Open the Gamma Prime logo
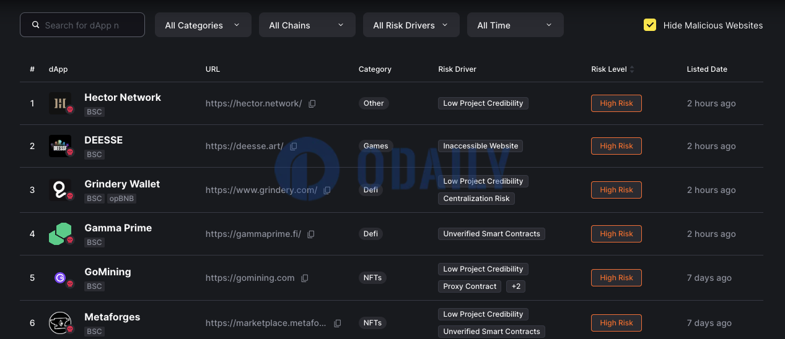Image resolution: width=785 pixels, height=339 pixels. [x=60, y=234]
